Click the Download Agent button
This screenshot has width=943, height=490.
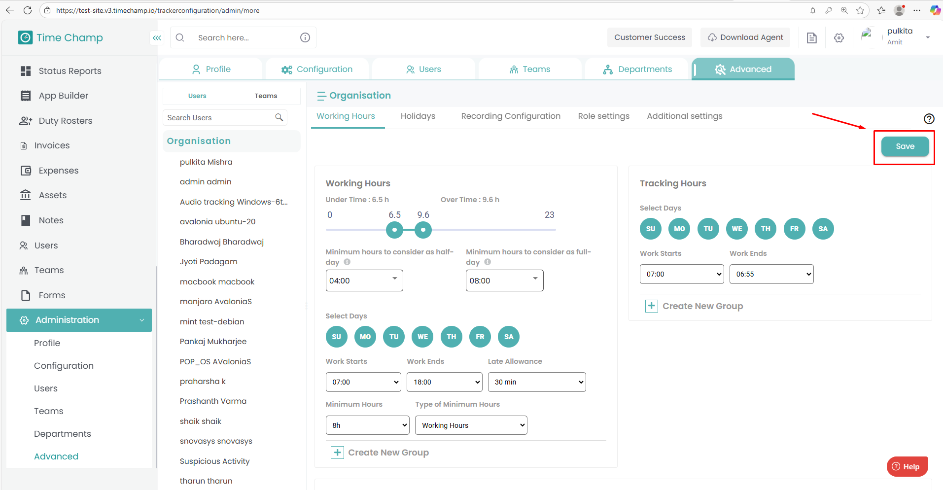click(x=745, y=37)
